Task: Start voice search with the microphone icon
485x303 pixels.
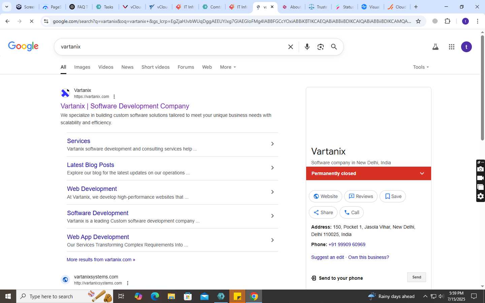Action: pyautogui.click(x=307, y=47)
